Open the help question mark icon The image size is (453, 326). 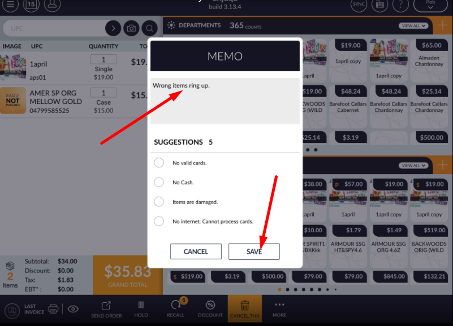[x=401, y=5]
